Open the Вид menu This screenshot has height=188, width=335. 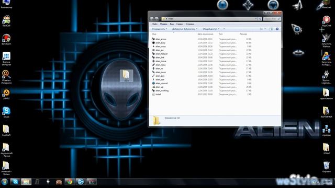coord(172,24)
